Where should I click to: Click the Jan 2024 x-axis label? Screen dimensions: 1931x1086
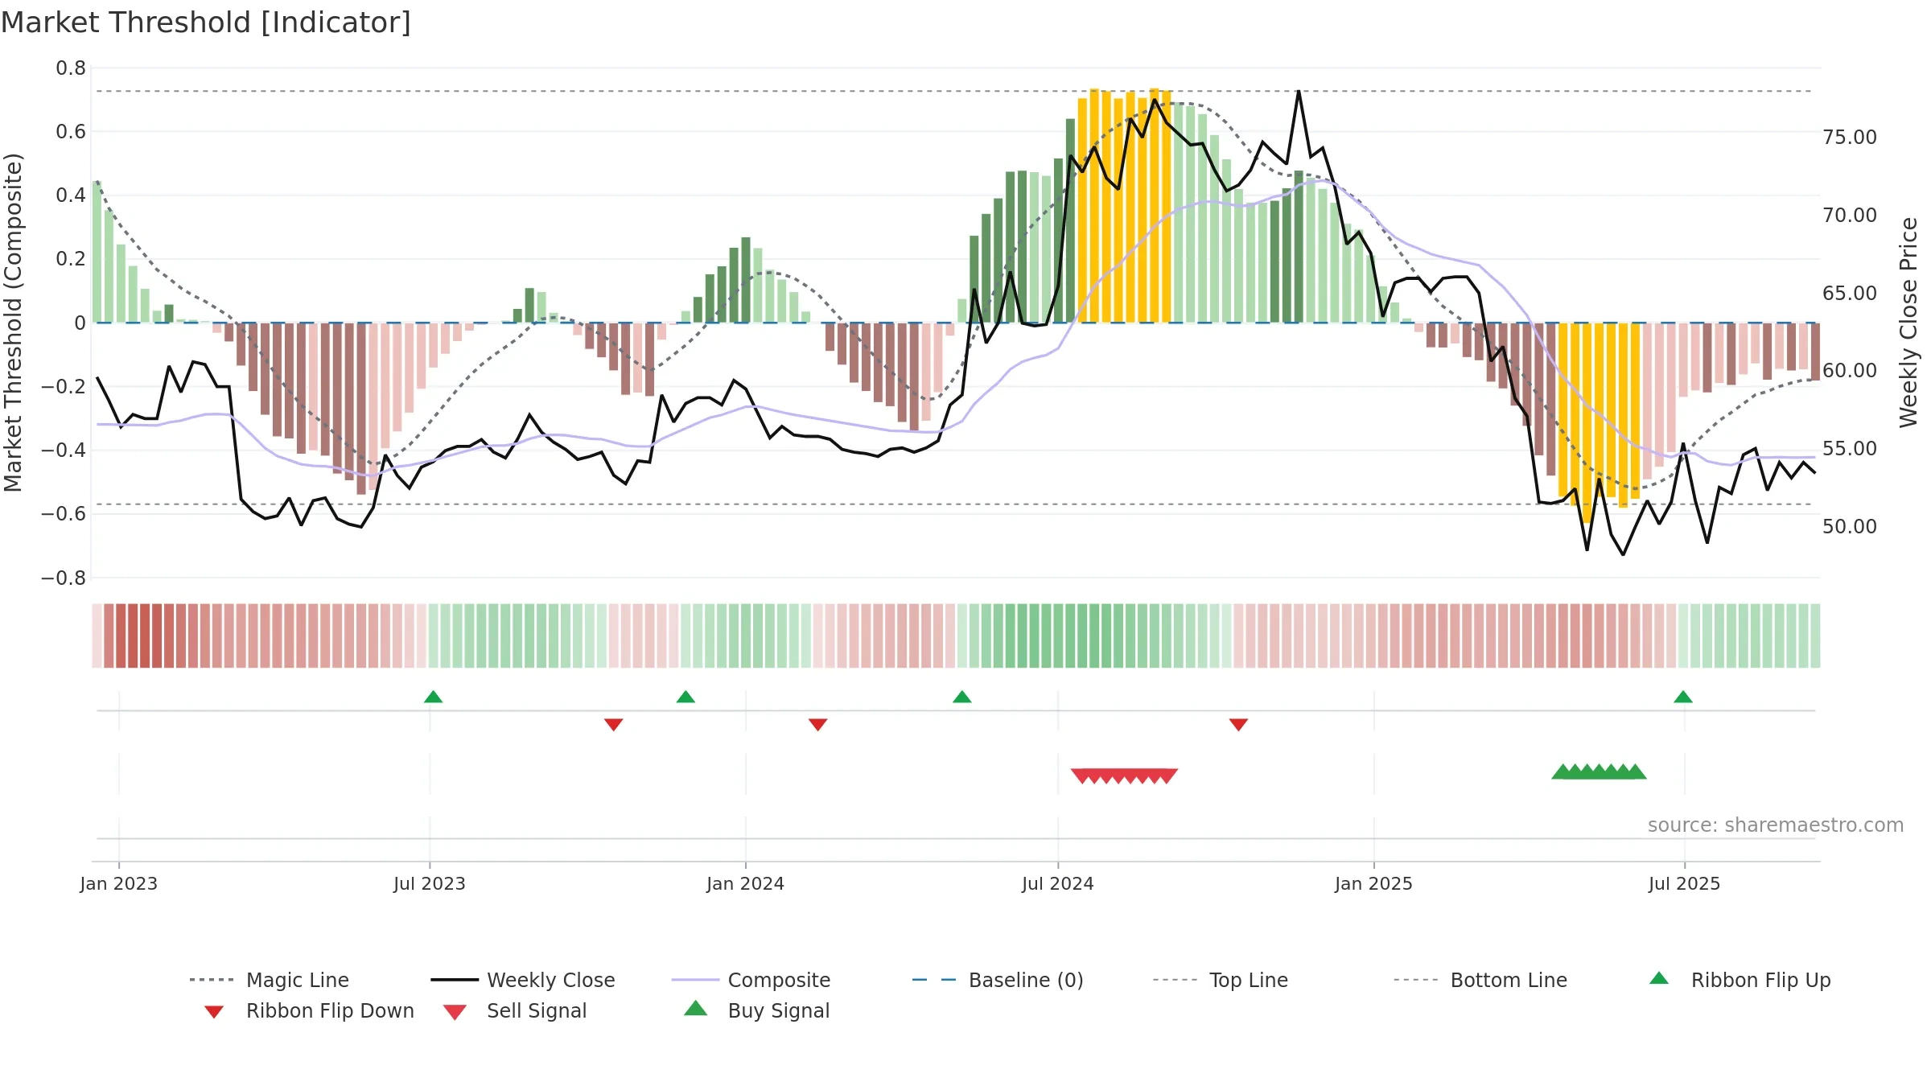pos(746,883)
